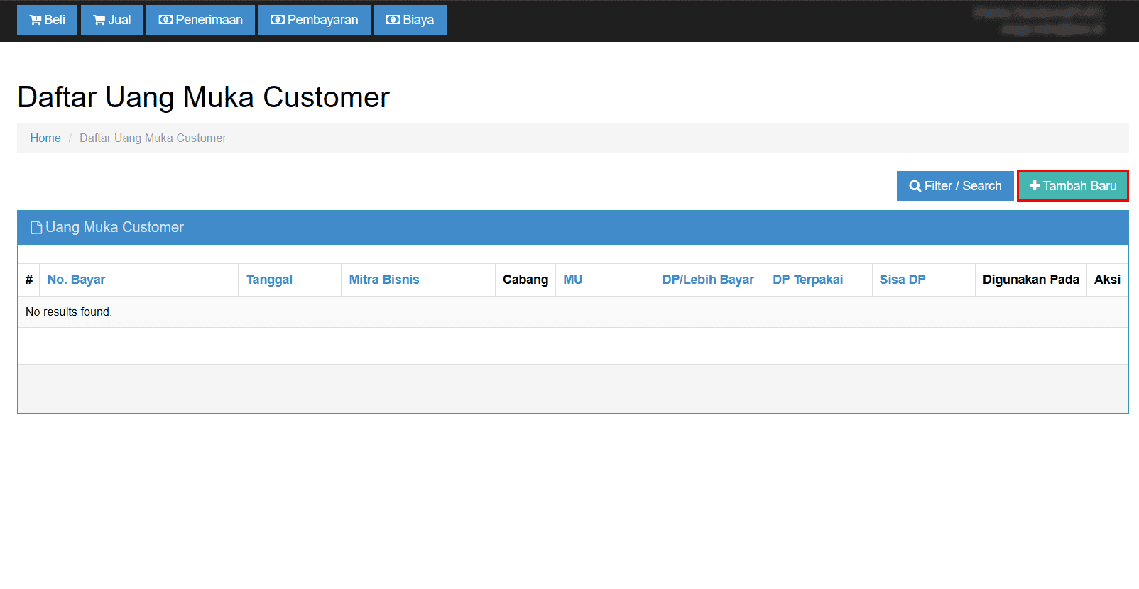This screenshot has height=589, width=1139.
Task: Sort table by DP Terpakai column
Action: (808, 280)
